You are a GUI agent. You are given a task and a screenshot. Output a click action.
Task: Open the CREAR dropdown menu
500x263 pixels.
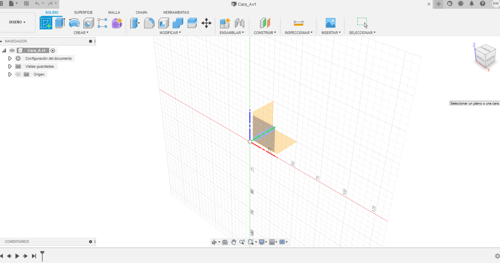point(81,33)
